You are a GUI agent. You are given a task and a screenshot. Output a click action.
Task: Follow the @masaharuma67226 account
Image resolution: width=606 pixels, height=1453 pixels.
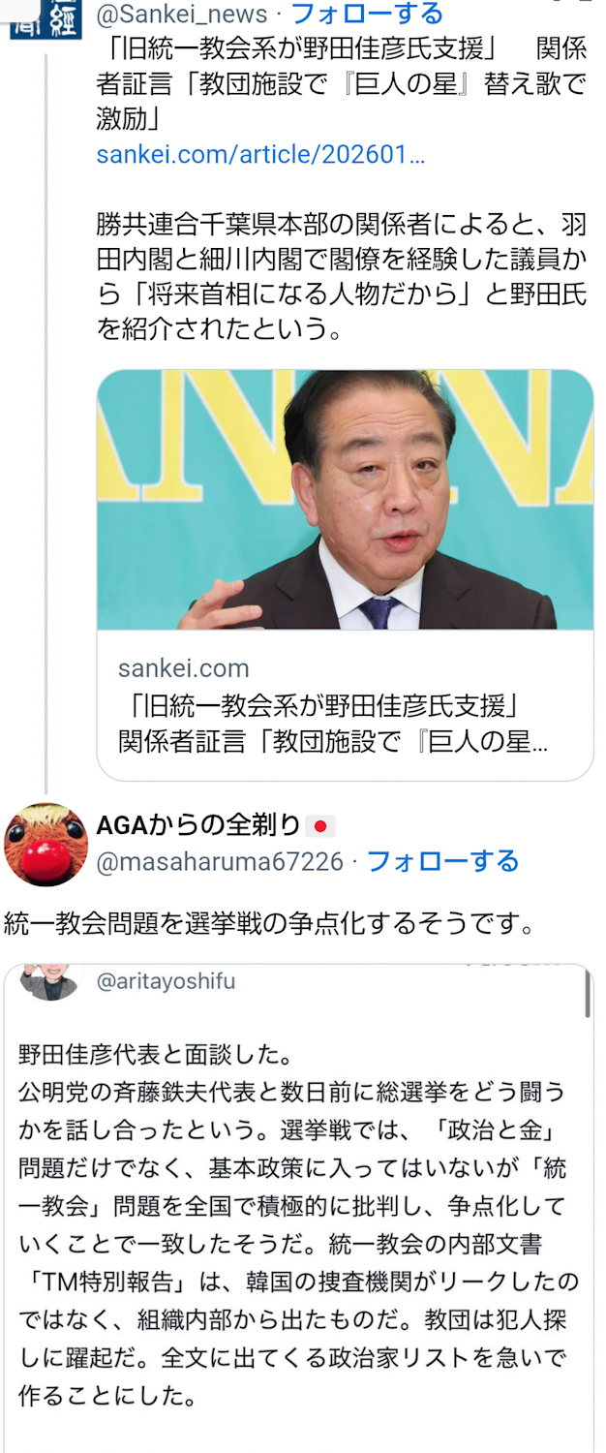coord(443,860)
